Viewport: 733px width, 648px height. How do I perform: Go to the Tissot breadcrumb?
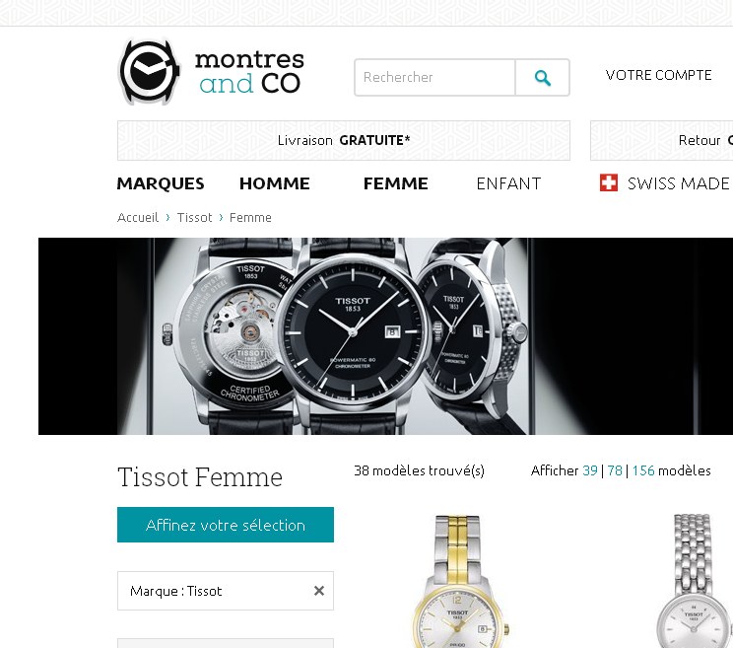pos(194,218)
